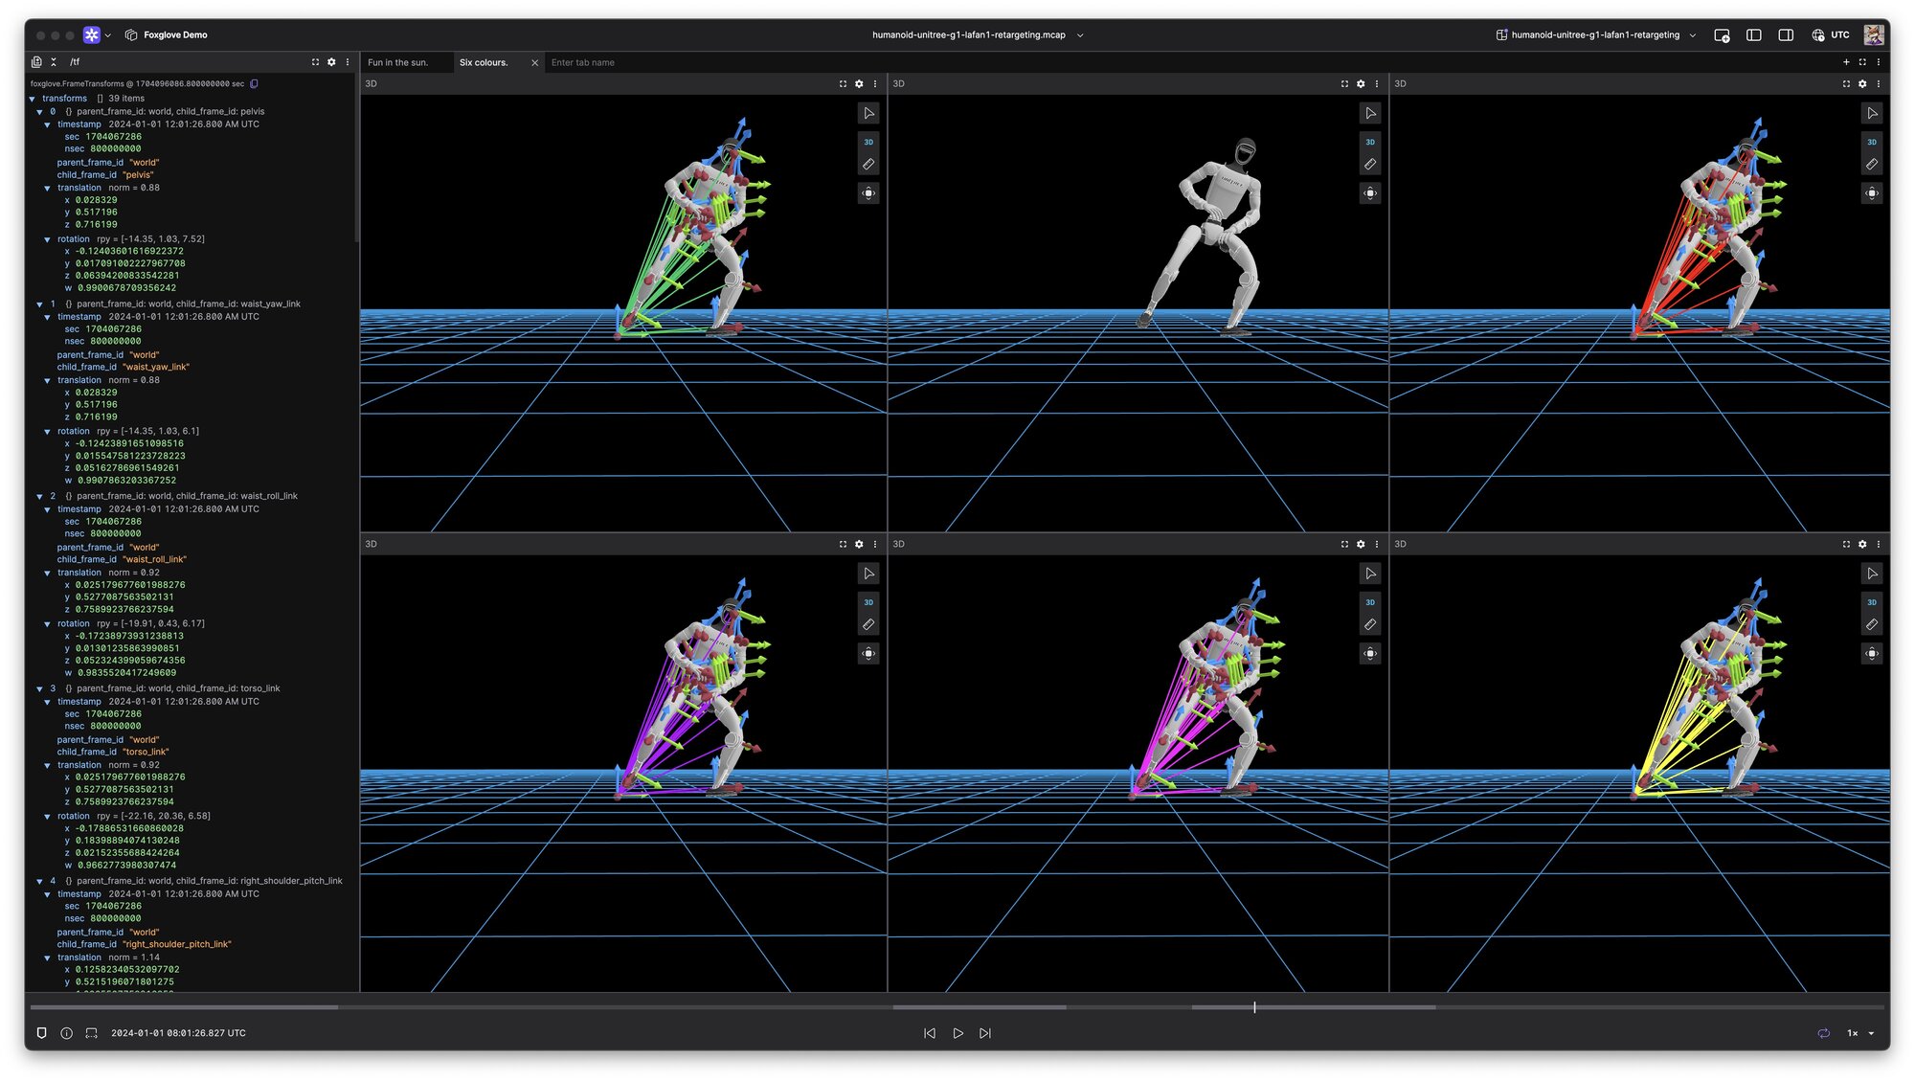The image size is (1915, 1081).
Task: Click the playback timestamp display
Action: pyautogui.click(x=178, y=1034)
